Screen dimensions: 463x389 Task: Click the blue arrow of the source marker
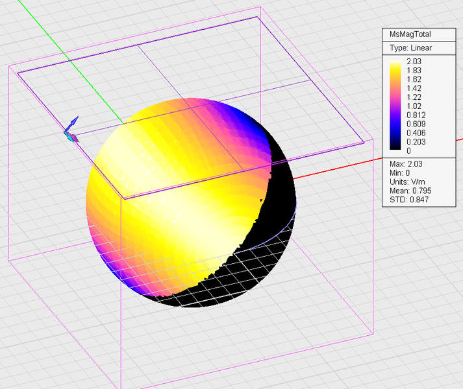74,123
